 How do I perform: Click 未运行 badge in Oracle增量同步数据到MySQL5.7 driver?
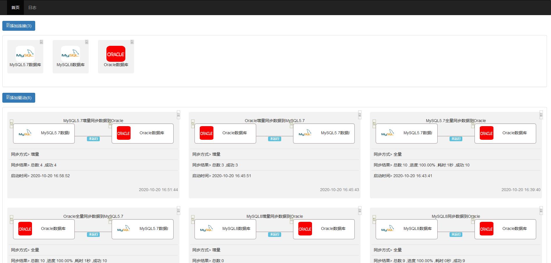click(274, 139)
